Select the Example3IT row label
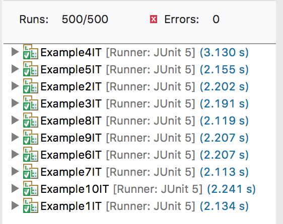 coord(71,104)
